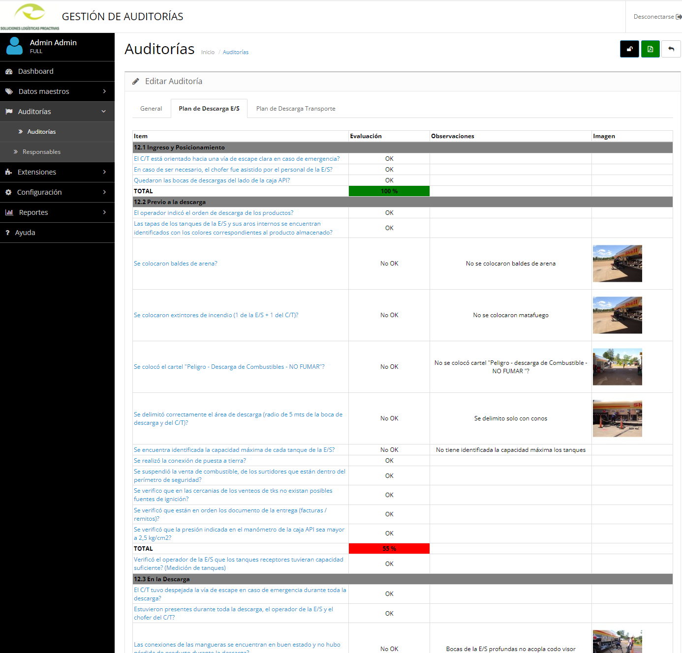Screen dimensions: 682x653
Task: Click the black unlock padlock button
Action: (629, 49)
